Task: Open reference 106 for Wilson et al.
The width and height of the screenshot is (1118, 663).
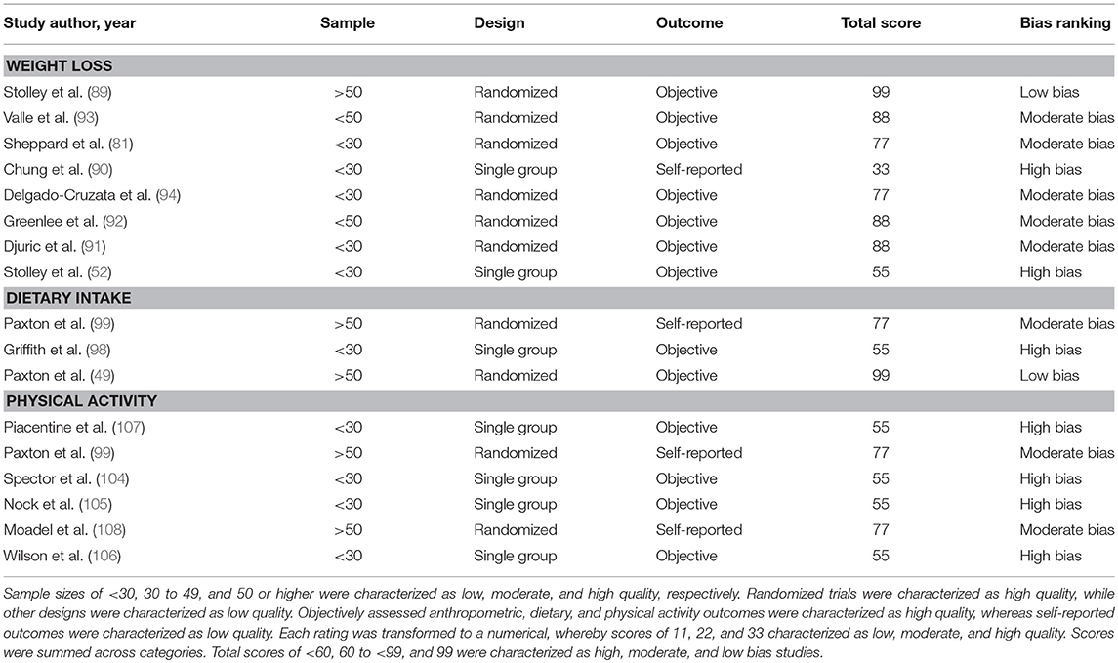Action: 104,556
